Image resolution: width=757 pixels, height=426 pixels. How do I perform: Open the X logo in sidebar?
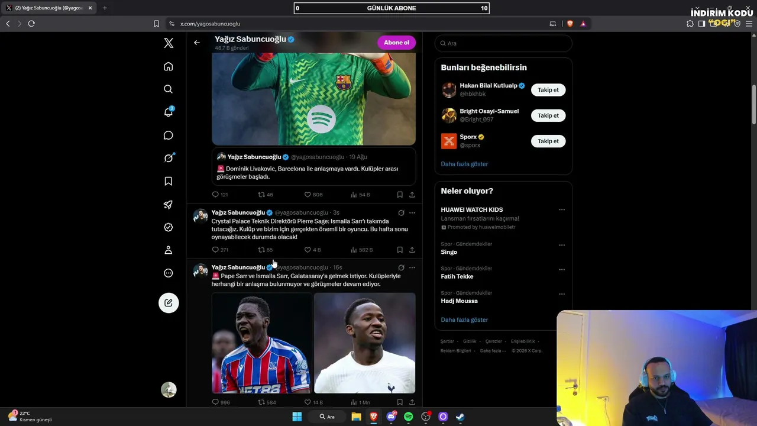pyautogui.click(x=169, y=43)
